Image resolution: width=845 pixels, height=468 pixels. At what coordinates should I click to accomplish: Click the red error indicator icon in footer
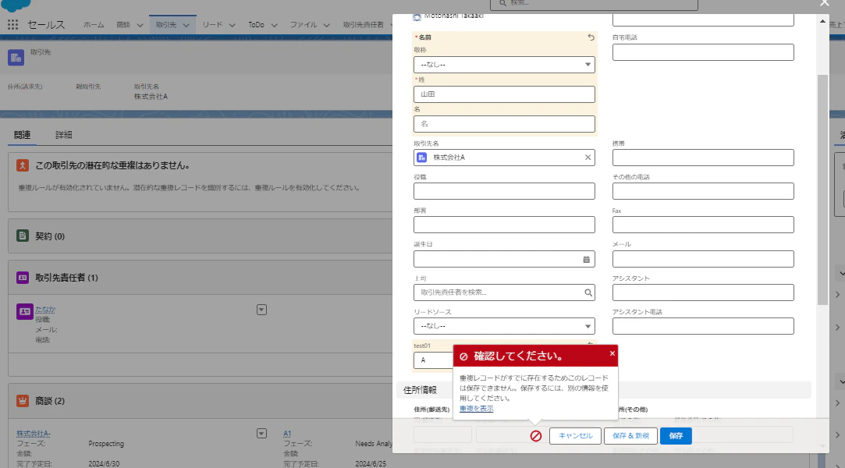[x=536, y=436]
